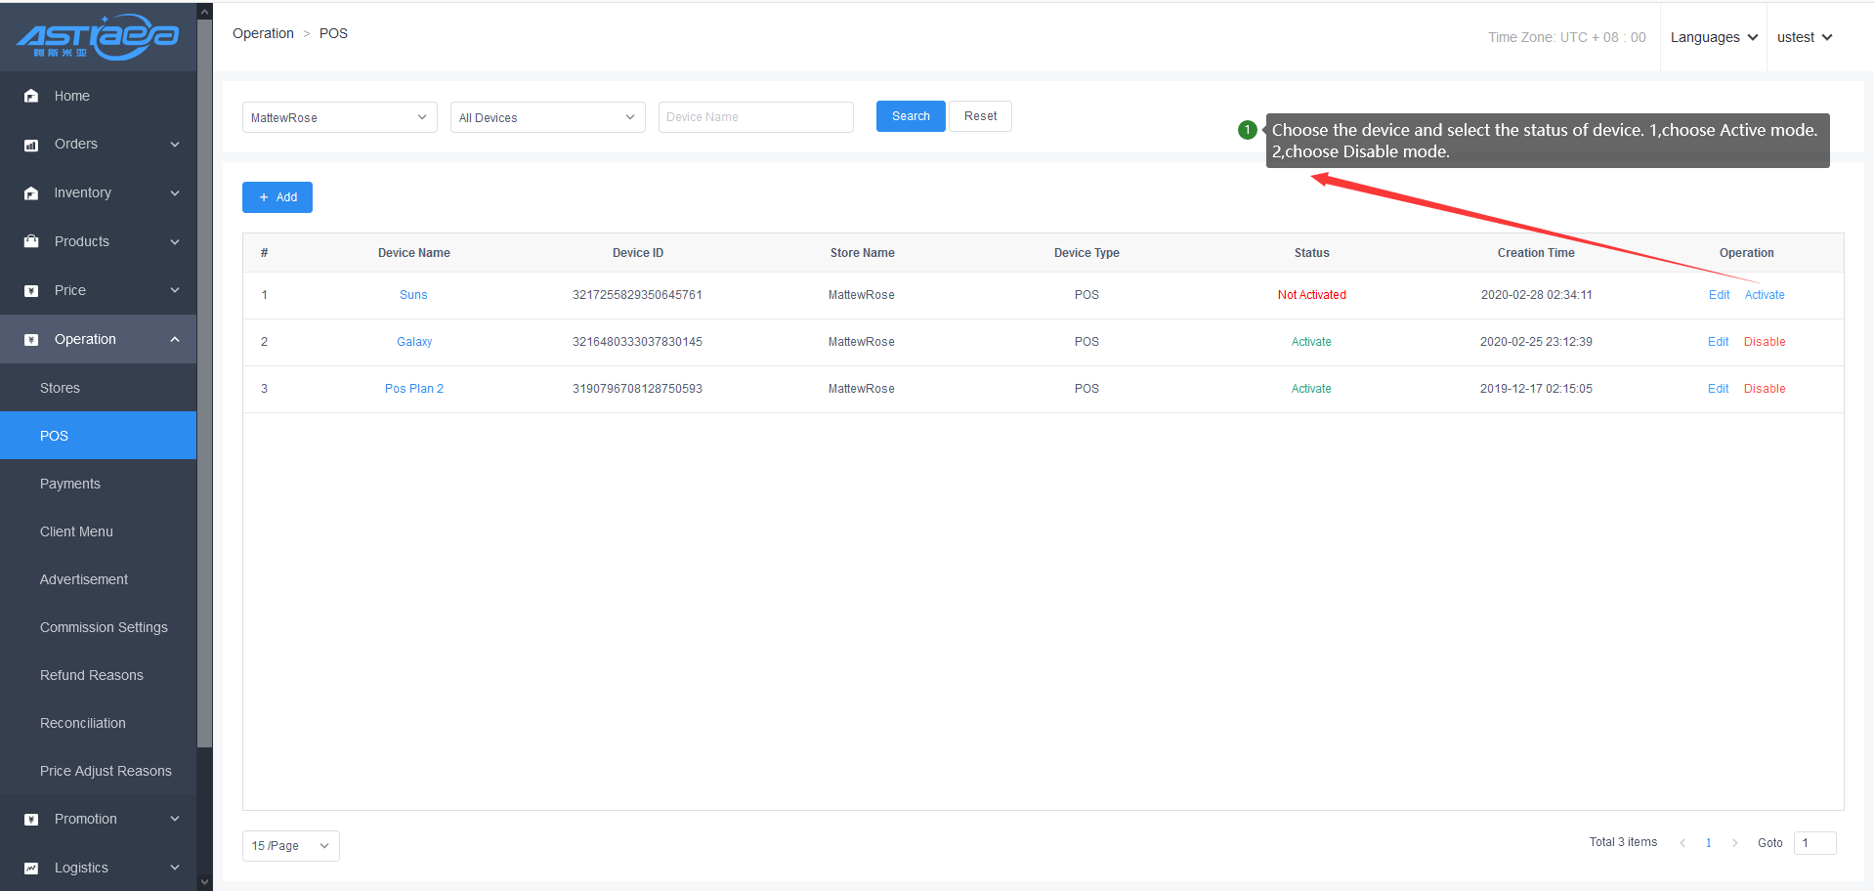Screen dimensions: 1874x891
Task: Go to Commission Settings page
Action: point(104,627)
